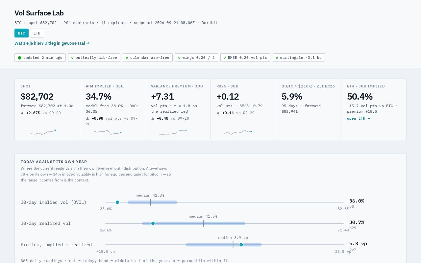Click the today dot on 30-day realized vol range
Image resolution: width=421 pixels, height=263 pixels.
(x=153, y=224)
